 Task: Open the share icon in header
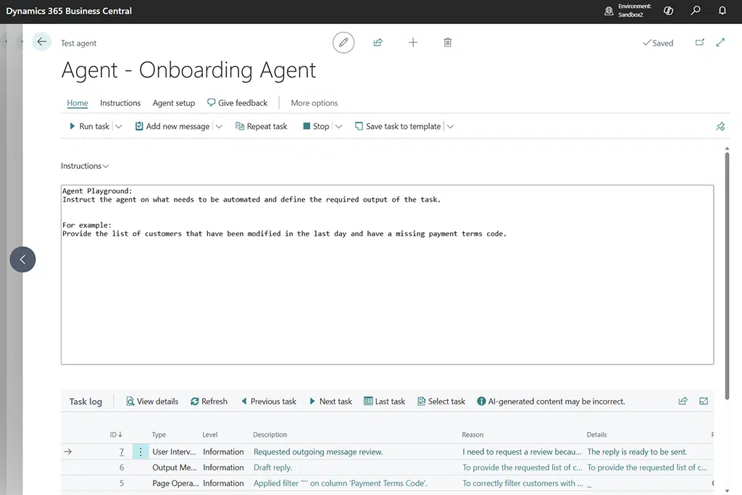click(x=378, y=43)
